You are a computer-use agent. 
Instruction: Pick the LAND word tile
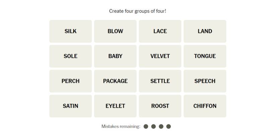pyautogui.click(x=205, y=31)
